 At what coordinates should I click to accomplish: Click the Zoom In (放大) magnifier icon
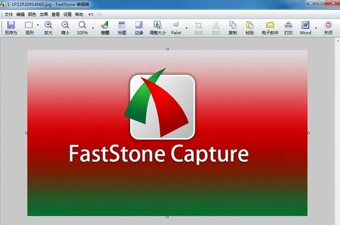(x=48, y=28)
